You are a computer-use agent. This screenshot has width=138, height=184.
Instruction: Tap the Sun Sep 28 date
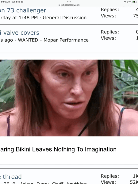pyautogui.click(x=17, y=2)
